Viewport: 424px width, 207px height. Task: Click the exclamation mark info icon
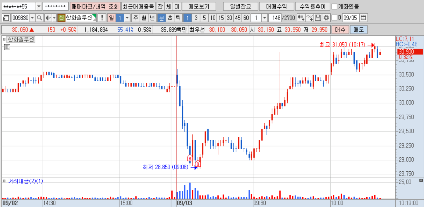tap(102, 18)
